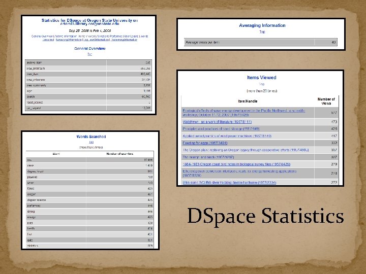This screenshot has height=274, width=366.
Task: Click the Word column header
Action: pos(56,154)
